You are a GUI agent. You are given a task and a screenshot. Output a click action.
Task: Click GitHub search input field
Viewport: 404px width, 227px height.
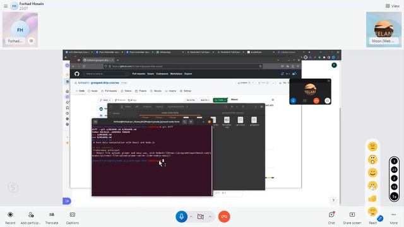tap(105, 74)
